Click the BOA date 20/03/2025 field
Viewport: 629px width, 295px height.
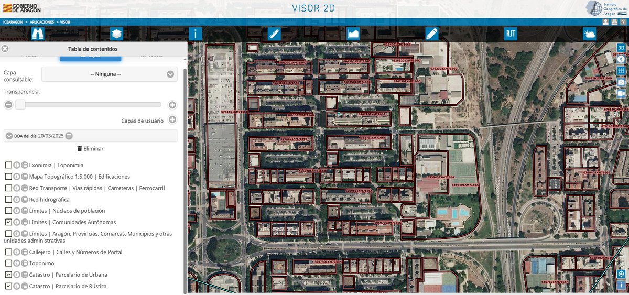coord(51,136)
